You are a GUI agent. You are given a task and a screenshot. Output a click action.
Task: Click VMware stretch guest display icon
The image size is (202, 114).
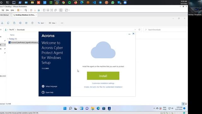pyautogui.click(x=66, y=10)
